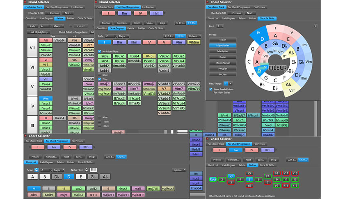Uncheck Show Parallel Minor For Major Scales
The image size is (343, 199).
[x=211, y=89]
